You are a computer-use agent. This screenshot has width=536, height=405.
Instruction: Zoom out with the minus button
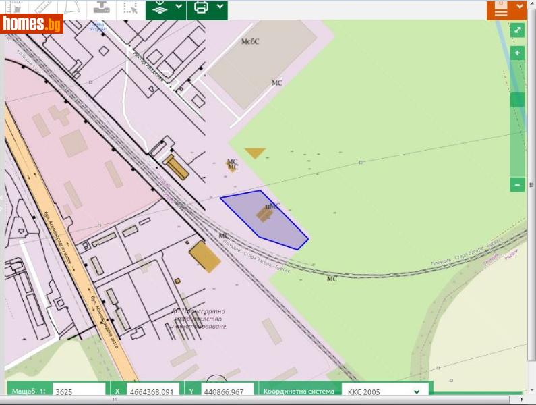tap(517, 184)
